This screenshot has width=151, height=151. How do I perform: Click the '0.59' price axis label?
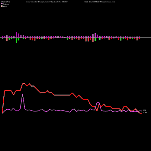pos(145,113)
